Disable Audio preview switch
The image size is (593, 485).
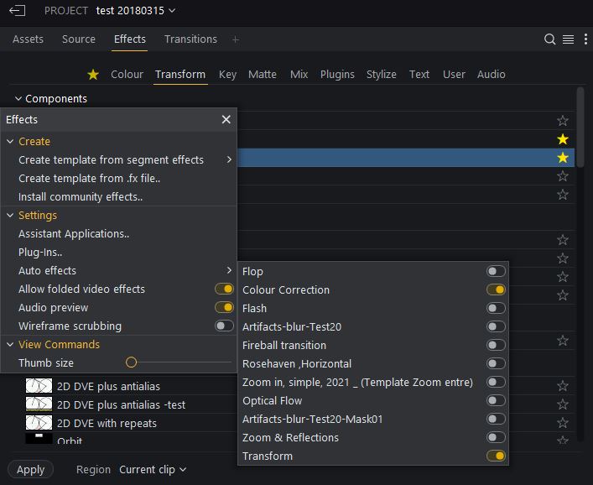224,307
